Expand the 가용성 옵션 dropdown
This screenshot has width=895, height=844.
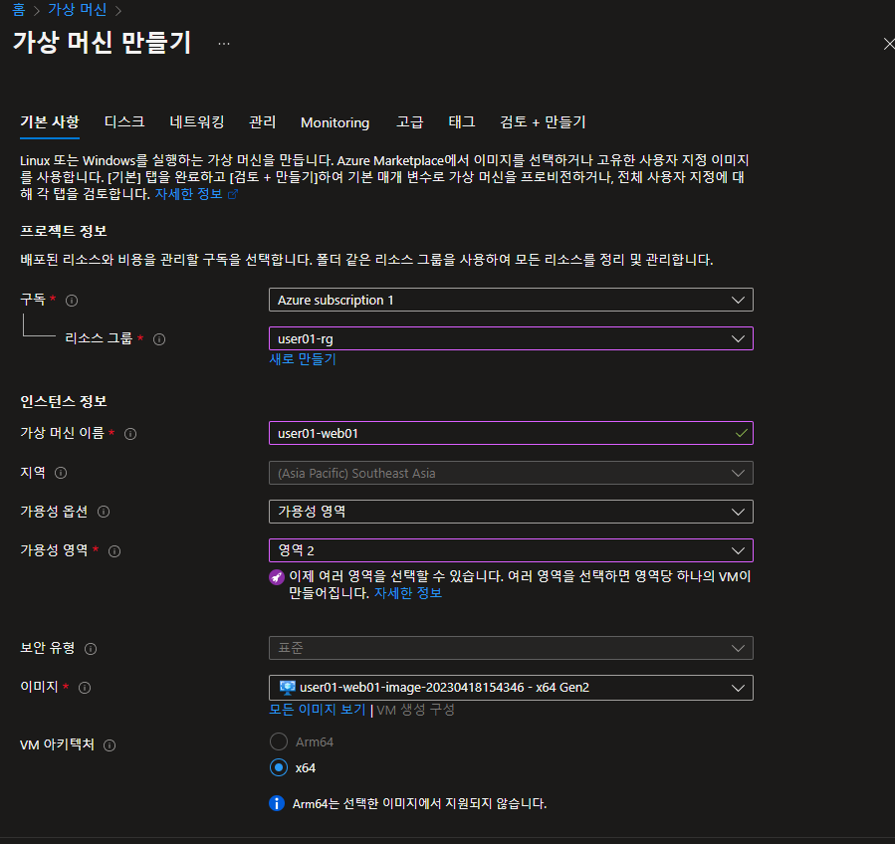tap(511, 512)
